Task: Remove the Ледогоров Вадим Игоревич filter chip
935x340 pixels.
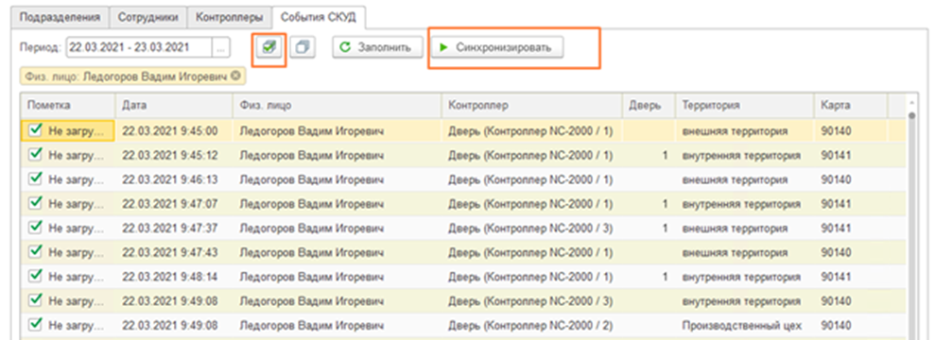Action: (x=236, y=76)
